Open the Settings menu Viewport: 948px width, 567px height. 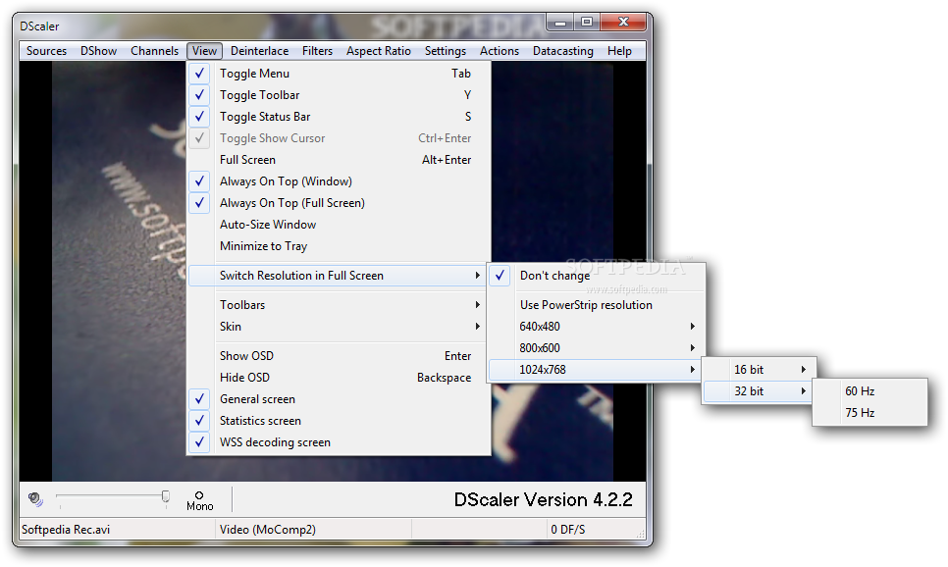(x=445, y=51)
